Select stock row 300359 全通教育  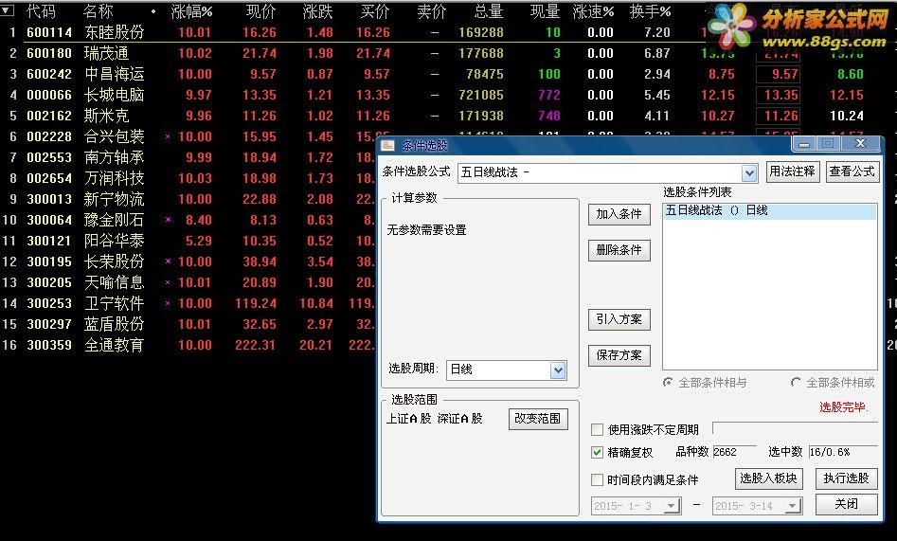188,345
